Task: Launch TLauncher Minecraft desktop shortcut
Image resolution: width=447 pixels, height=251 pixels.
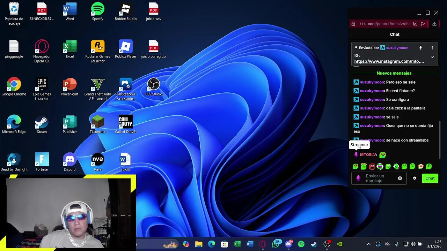Action: coord(98,125)
